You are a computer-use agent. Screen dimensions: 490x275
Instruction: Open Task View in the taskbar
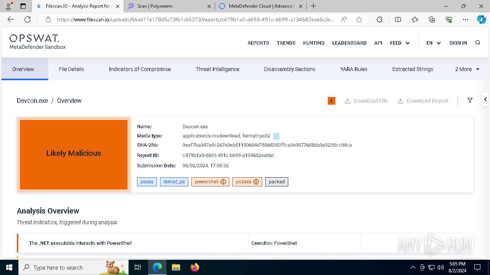point(138,267)
